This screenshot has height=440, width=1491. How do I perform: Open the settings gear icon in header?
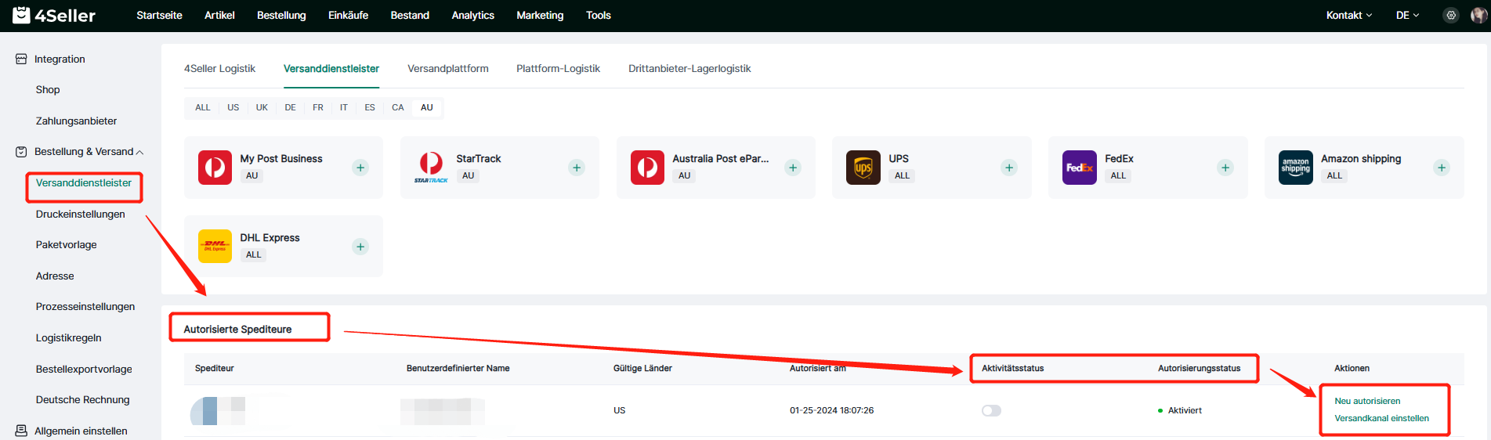click(x=1451, y=16)
